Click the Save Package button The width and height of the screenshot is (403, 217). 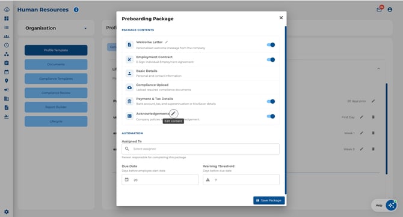pyautogui.click(x=269, y=200)
